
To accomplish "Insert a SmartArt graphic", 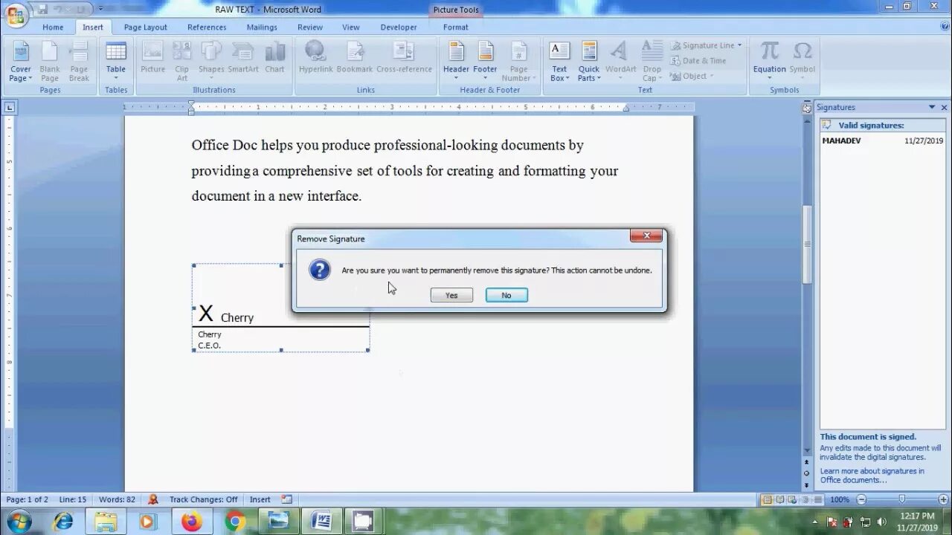I will [243, 58].
